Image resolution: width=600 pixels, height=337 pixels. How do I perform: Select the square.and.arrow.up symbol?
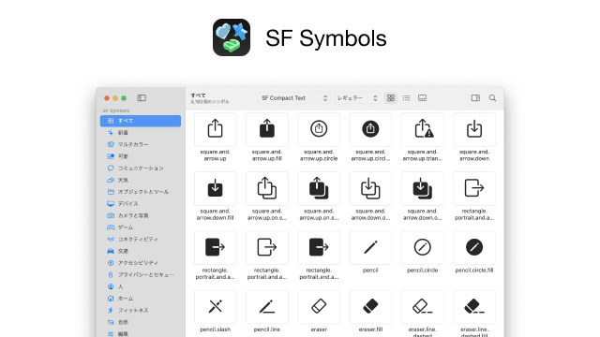(x=215, y=129)
